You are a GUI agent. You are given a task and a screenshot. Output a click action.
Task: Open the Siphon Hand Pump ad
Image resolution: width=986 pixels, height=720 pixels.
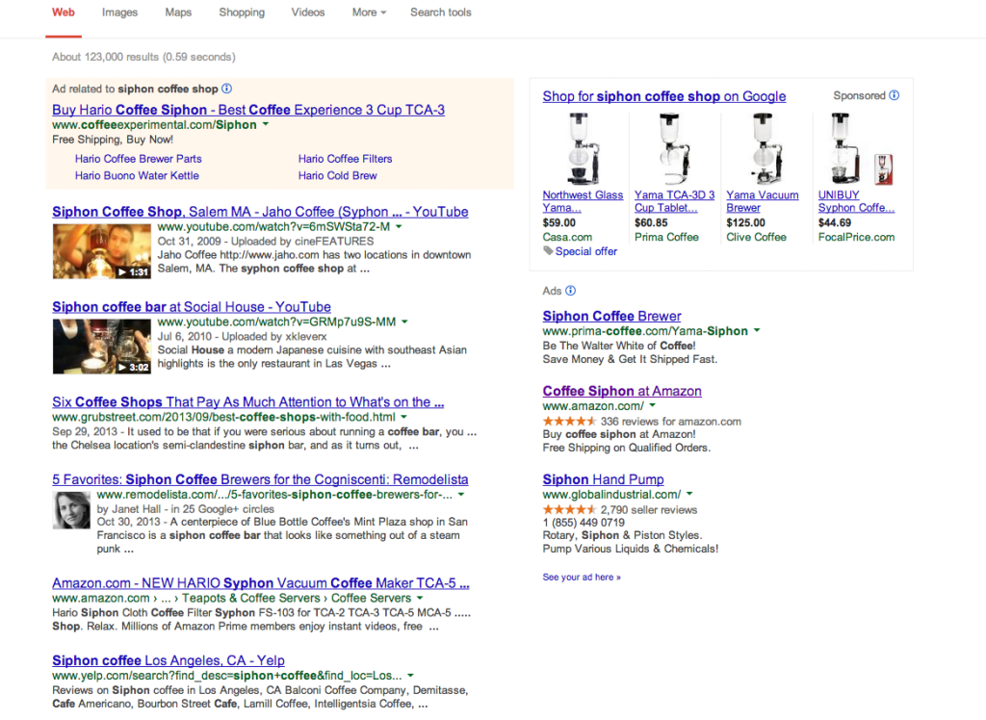tap(603, 479)
